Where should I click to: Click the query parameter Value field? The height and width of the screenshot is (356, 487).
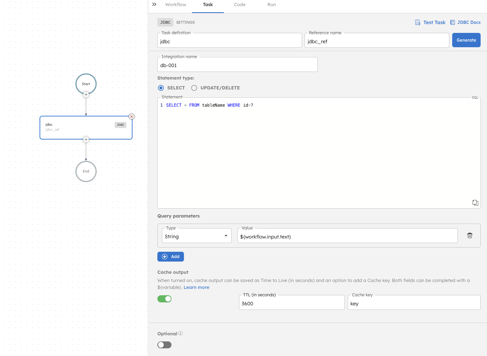pos(347,236)
